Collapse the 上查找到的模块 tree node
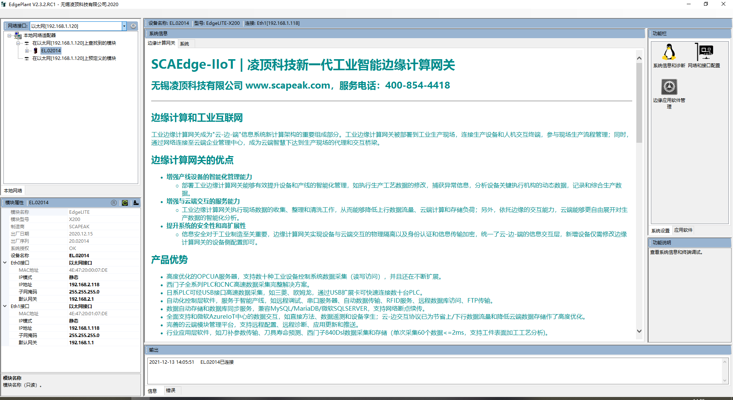This screenshot has height=400, width=733. tap(18, 43)
